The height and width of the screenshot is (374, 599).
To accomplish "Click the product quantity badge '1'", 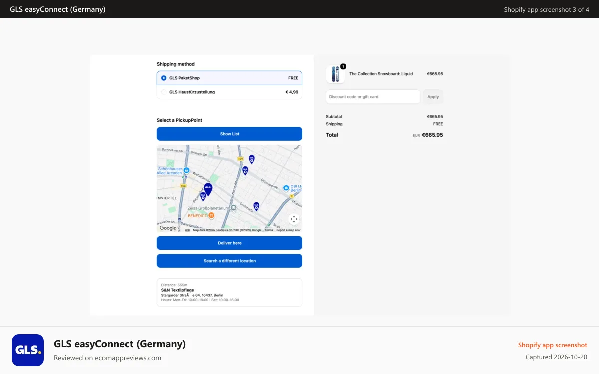I will [x=343, y=66].
